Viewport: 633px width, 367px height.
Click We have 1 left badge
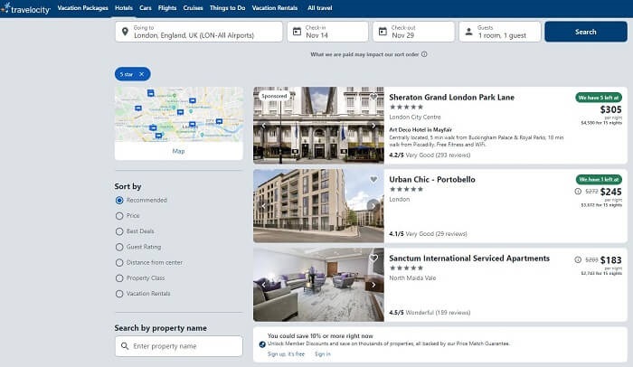coord(599,179)
